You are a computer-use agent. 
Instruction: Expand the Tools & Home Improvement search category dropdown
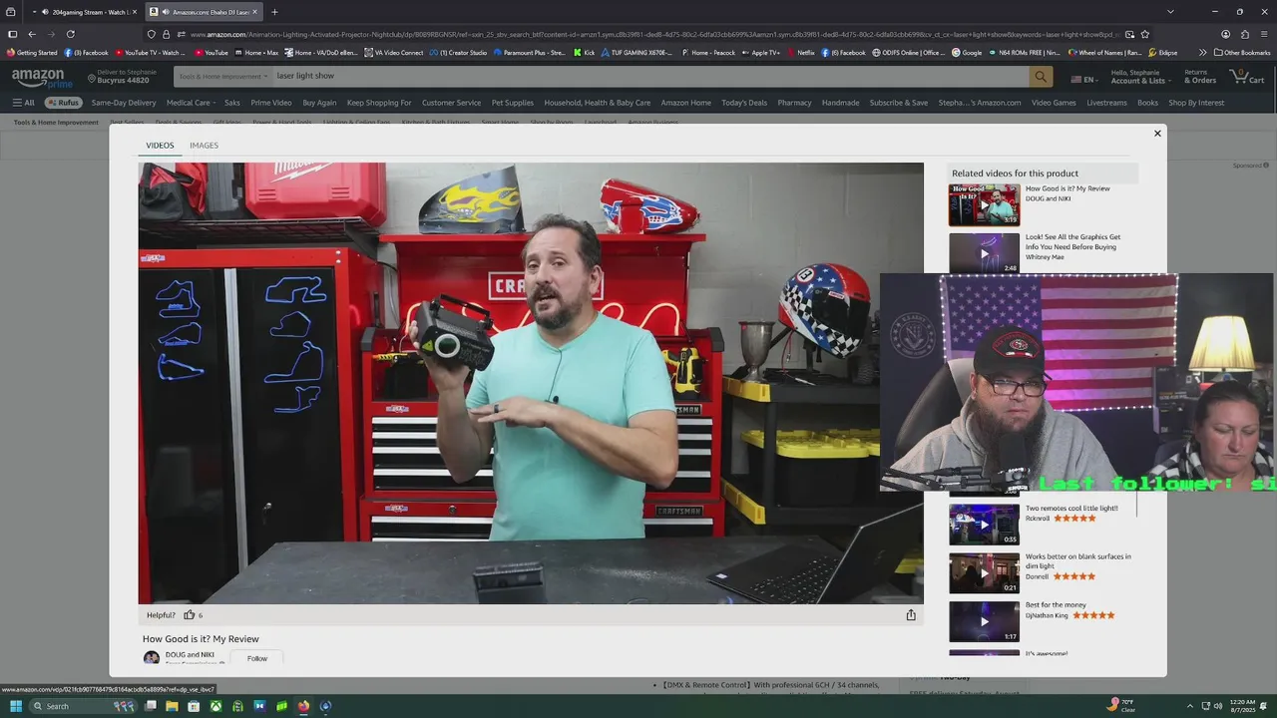[x=222, y=76]
